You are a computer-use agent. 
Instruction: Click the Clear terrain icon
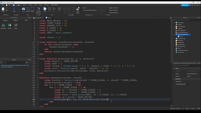pos(16,25)
